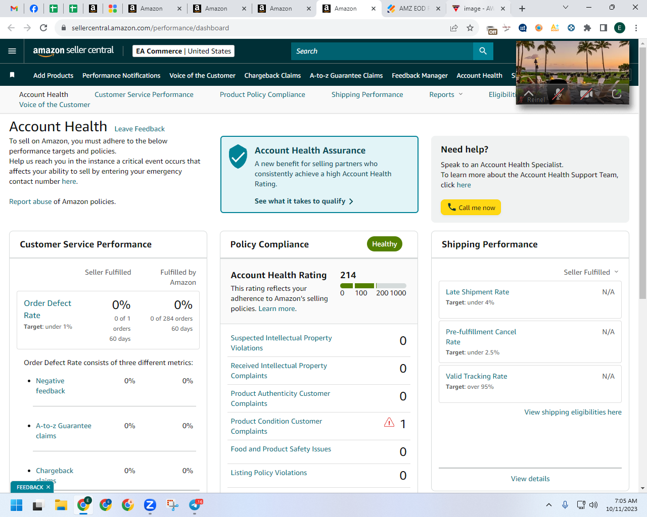Viewport: 647px width, 517px height.
Task: Click the warning triangle beside Product Condition complaints
Action: pyautogui.click(x=389, y=422)
